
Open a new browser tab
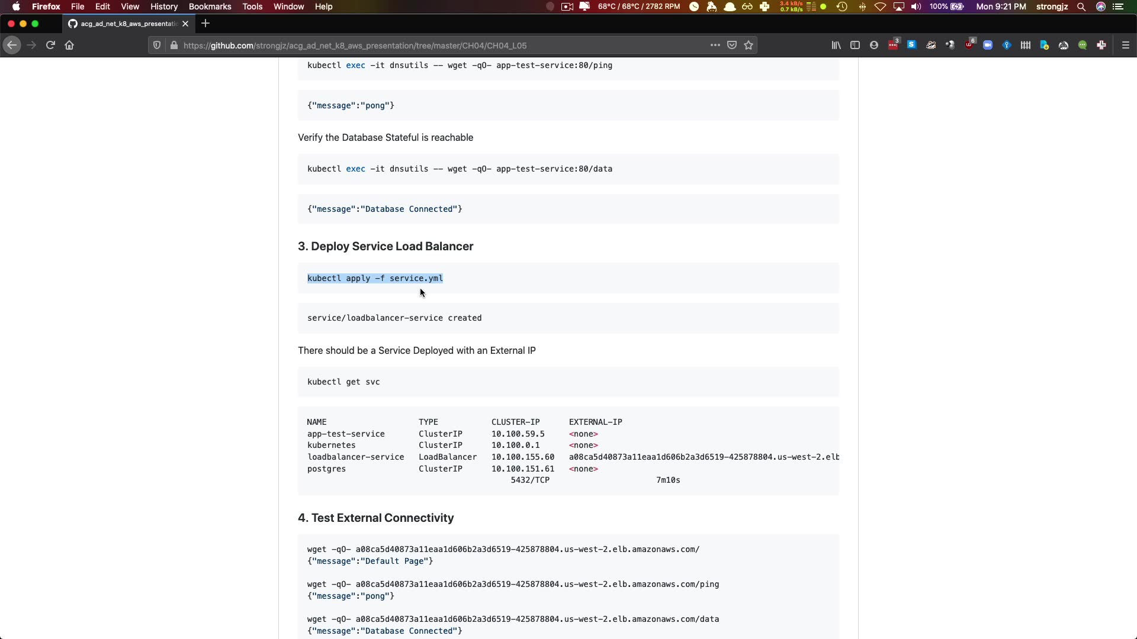(205, 24)
